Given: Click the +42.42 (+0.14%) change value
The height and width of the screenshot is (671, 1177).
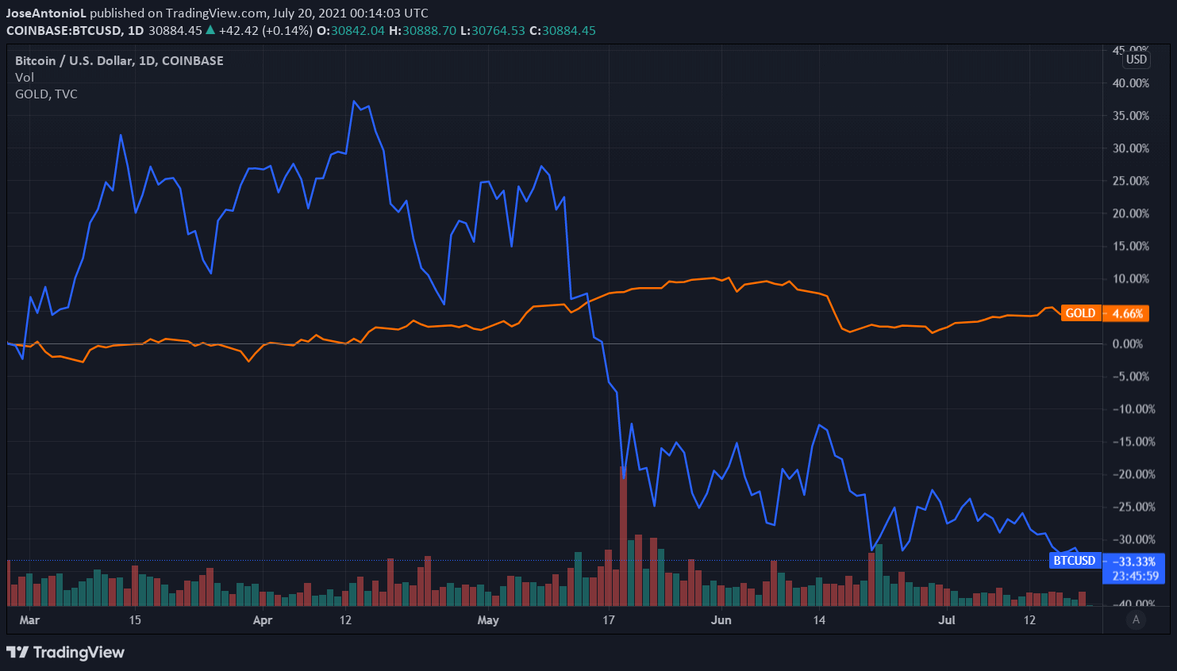Looking at the screenshot, I should point(266,30).
